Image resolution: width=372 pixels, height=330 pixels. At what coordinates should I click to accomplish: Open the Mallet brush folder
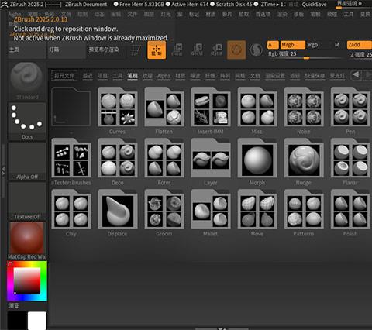point(211,209)
